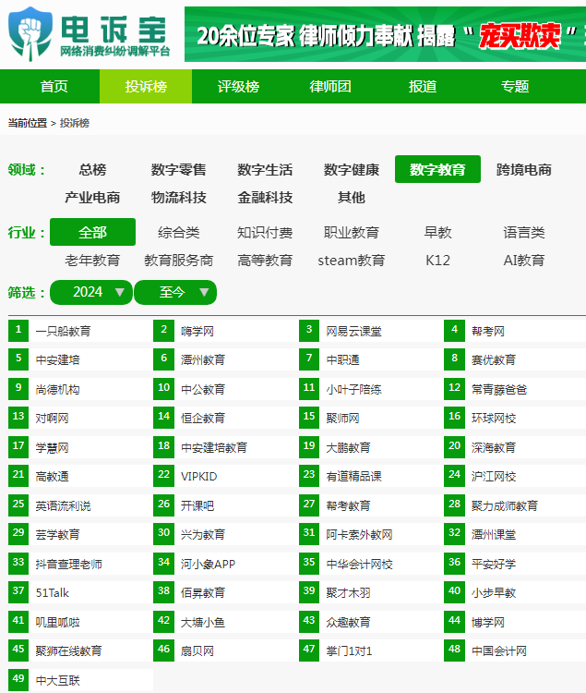The image size is (586, 693).
Task: Expand the 至今 period dropdown
Action: click(175, 292)
